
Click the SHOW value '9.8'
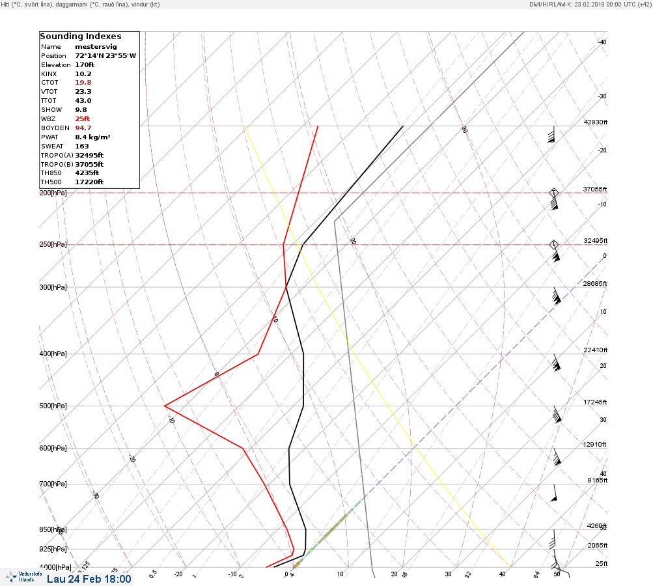tap(81, 110)
